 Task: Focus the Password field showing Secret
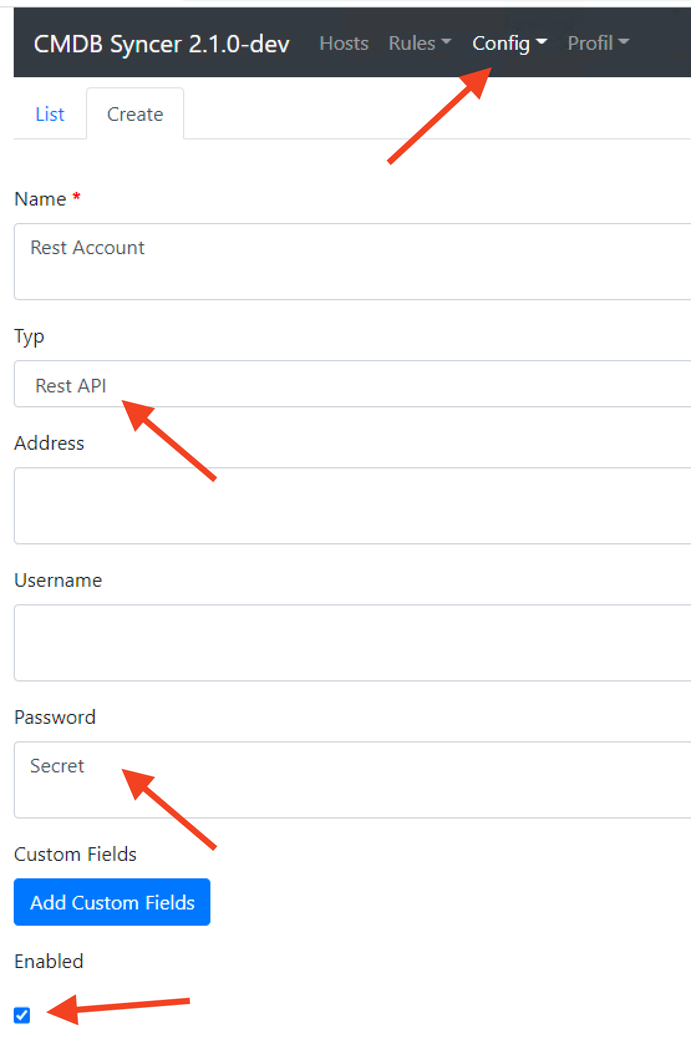tap(352, 780)
